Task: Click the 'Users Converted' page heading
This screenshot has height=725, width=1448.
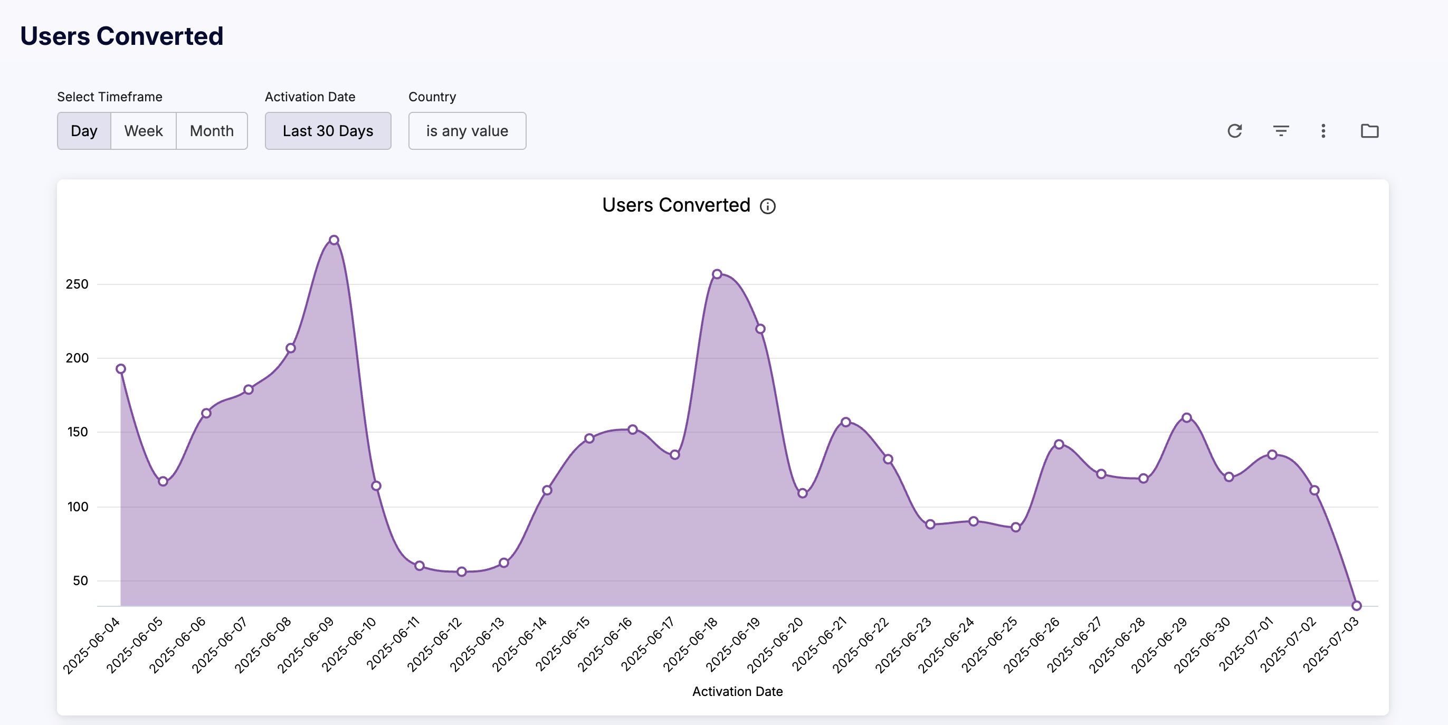Action: pos(122,36)
